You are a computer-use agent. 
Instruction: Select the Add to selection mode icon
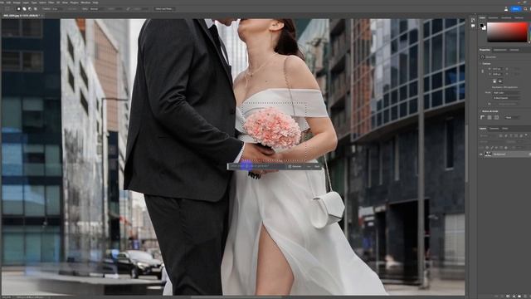point(24,9)
